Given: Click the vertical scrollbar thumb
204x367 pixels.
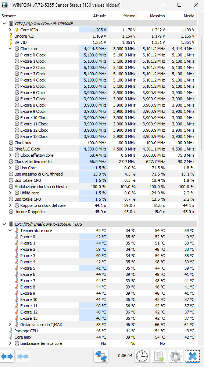Looking at the screenshot, I should [x=202, y=94].
